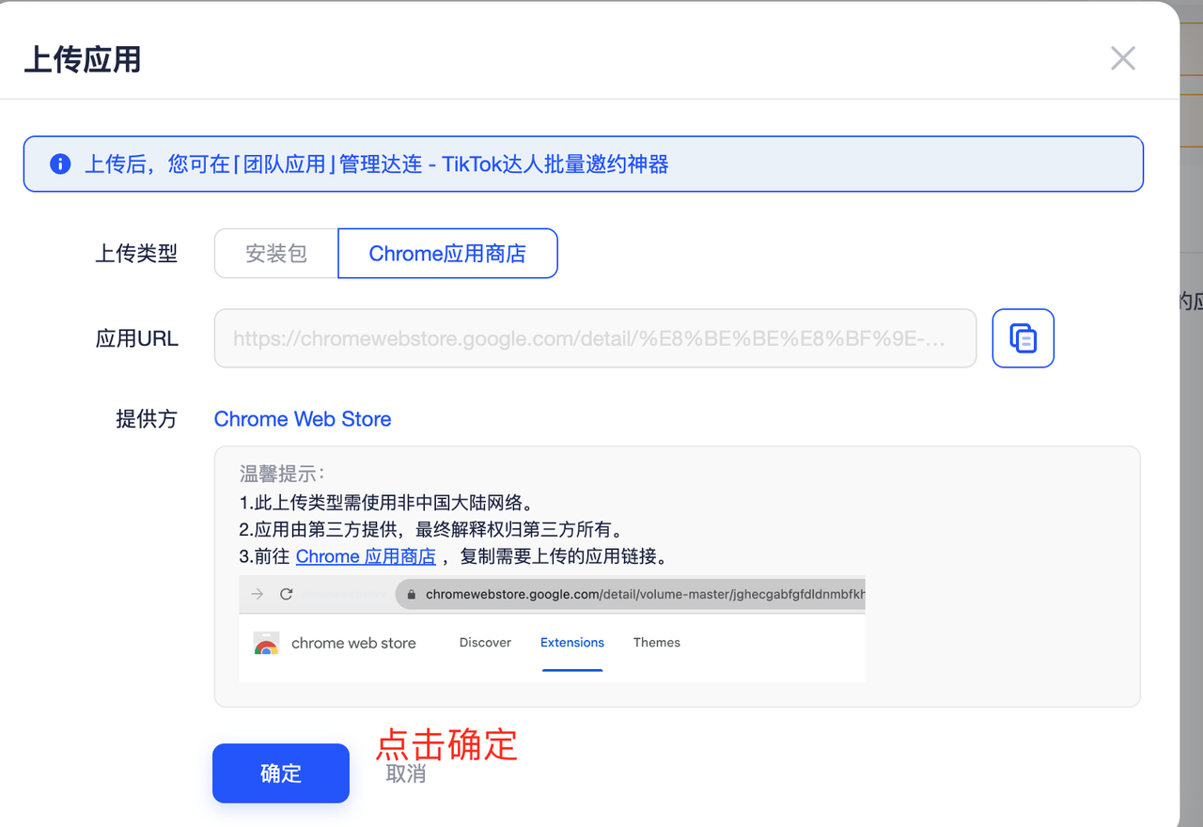This screenshot has height=827, width=1203.
Task: Click the blue info icon in the banner
Action: click(x=60, y=164)
